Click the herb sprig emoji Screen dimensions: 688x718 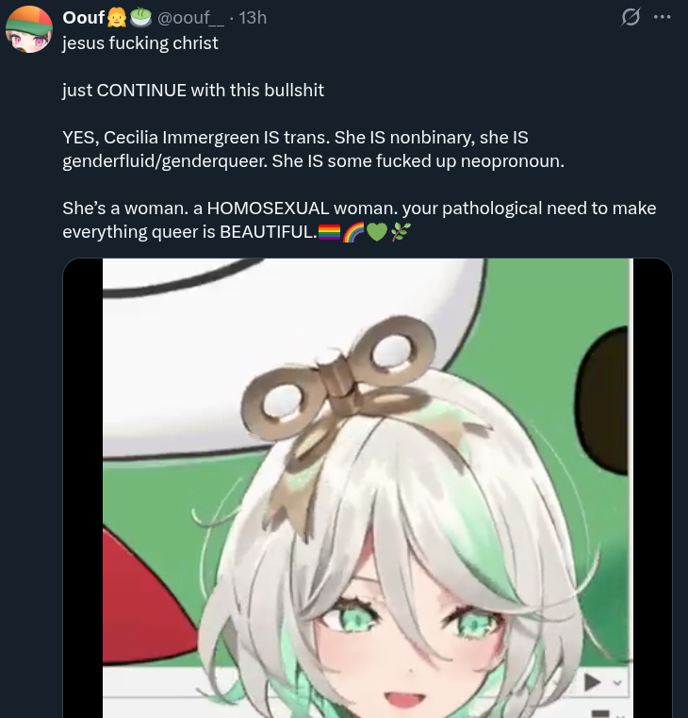tap(401, 232)
